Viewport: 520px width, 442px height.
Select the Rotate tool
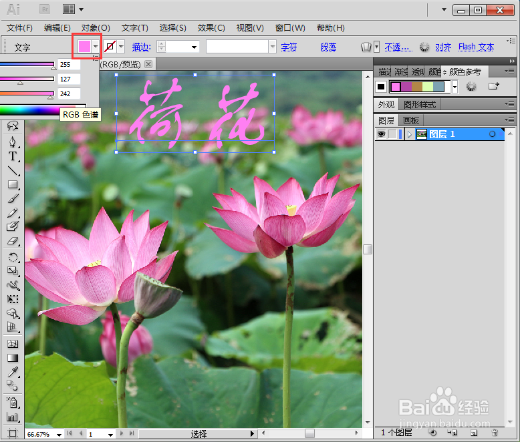(x=13, y=257)
